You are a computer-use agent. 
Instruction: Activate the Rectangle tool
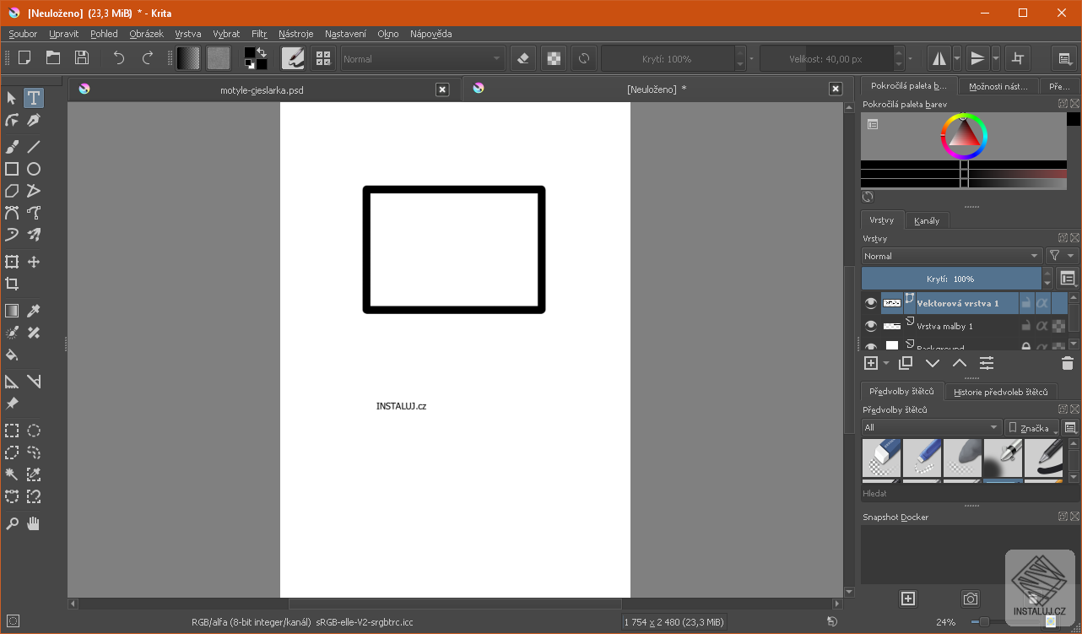12,169
